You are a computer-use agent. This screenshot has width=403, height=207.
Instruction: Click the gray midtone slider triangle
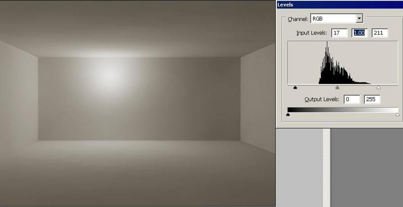337,87
